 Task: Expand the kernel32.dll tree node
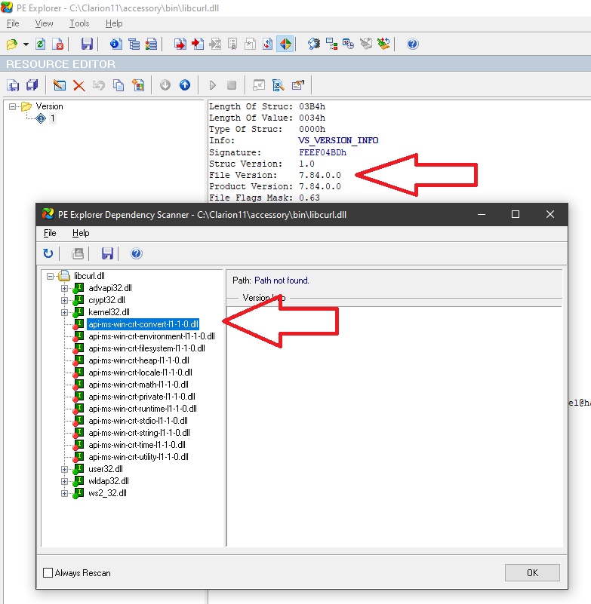pos(64,312)
